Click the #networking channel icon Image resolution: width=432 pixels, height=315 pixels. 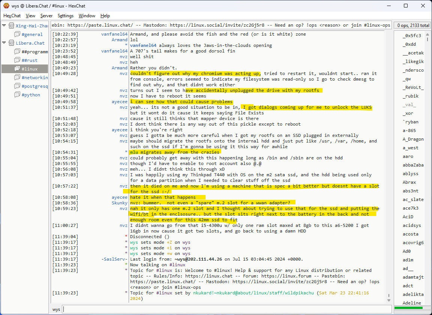17,78
